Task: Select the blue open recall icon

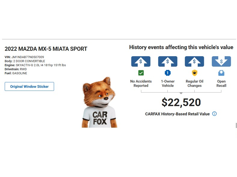Action: point(221,73)
